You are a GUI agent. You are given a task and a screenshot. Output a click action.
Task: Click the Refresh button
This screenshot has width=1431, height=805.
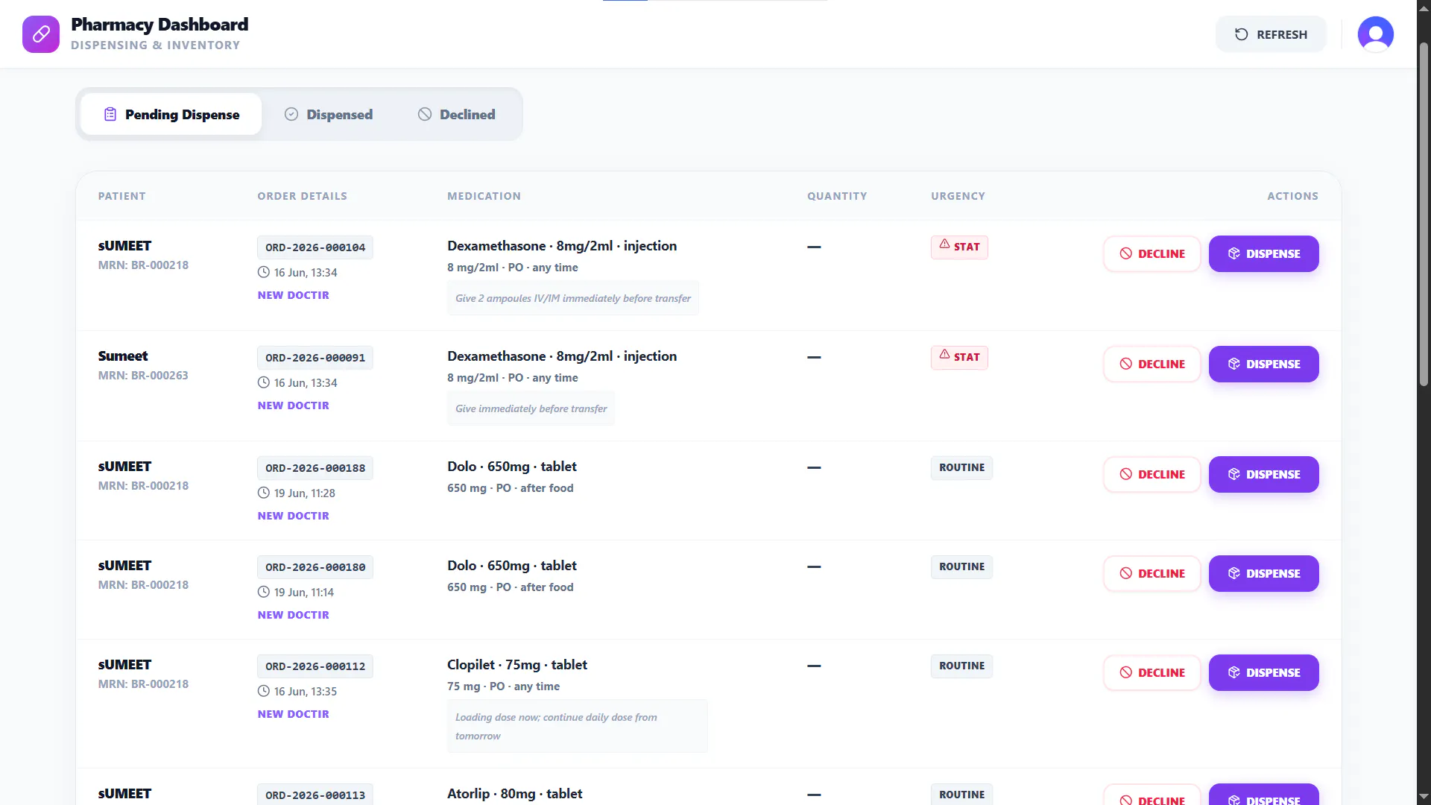pos(1271,34)
